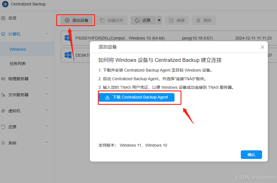The width and height of the screenshot is (277, 183).
Task: Select the PS2021HFDISZKL computer name
Action: coord(101,38)
